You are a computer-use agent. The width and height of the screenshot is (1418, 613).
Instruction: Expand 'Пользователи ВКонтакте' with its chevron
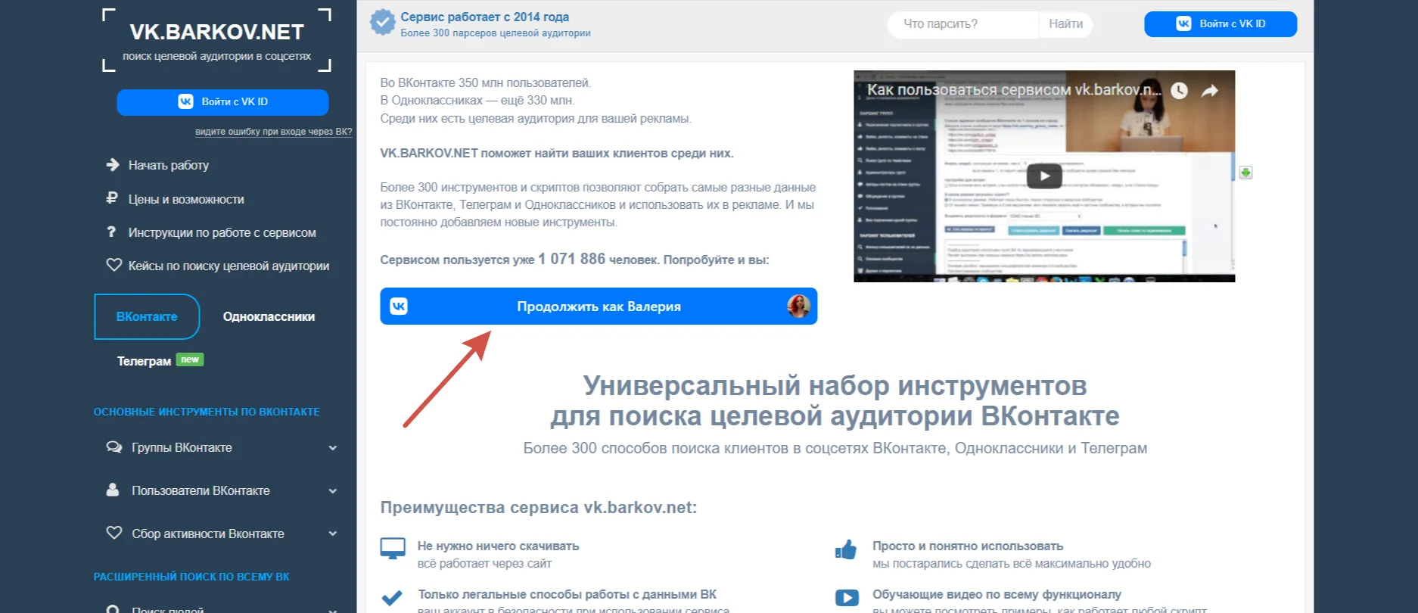(x=333, y=491)
